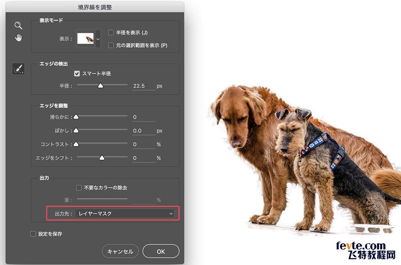Click the 境界線を調整 dialog title
401x265 pixels.
click(95, 7)
